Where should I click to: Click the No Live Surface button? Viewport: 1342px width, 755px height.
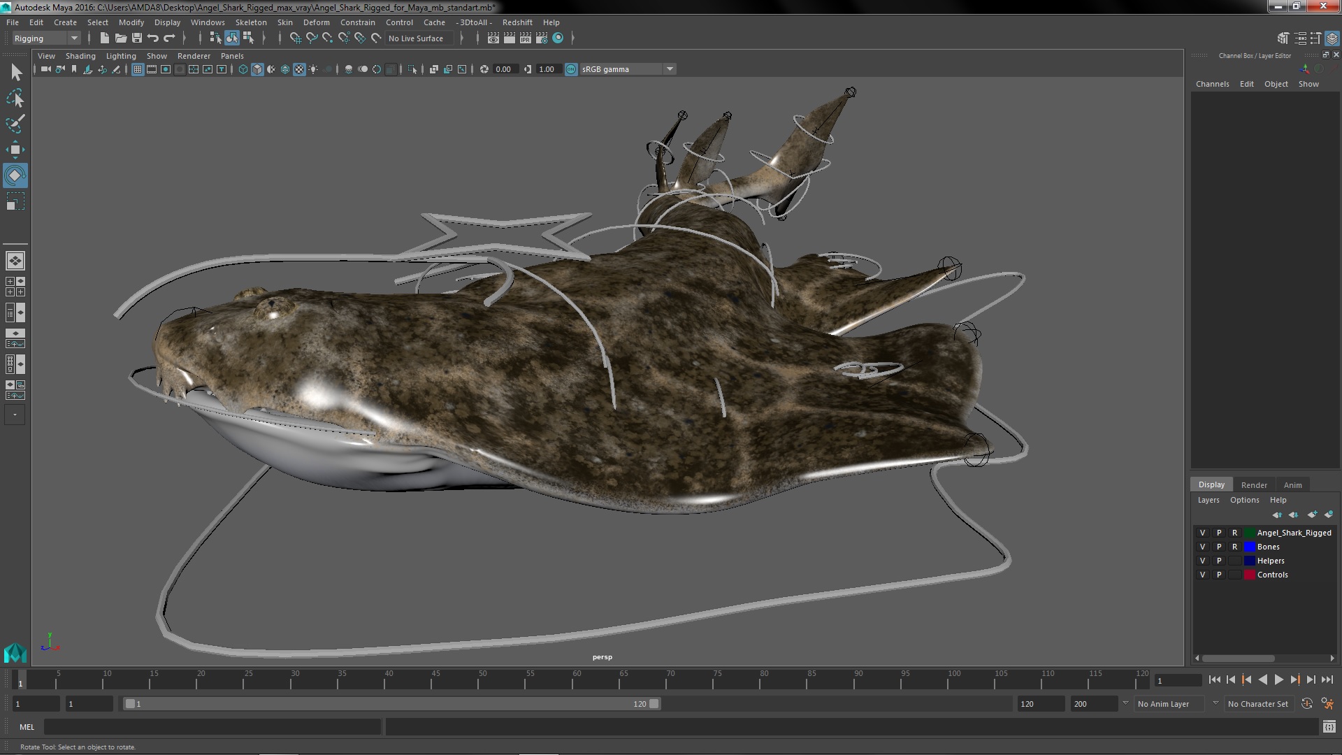click(415, 38)
